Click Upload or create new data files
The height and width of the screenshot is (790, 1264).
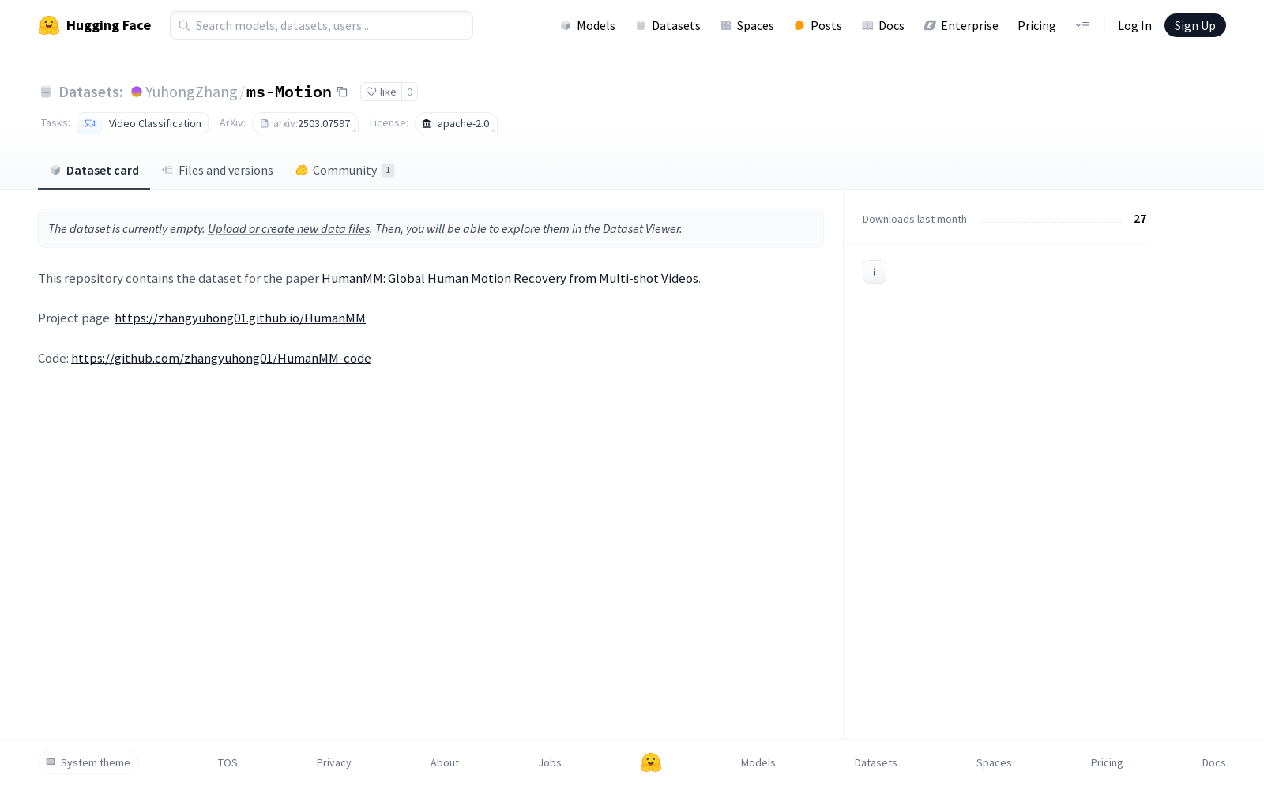[289, 228]
